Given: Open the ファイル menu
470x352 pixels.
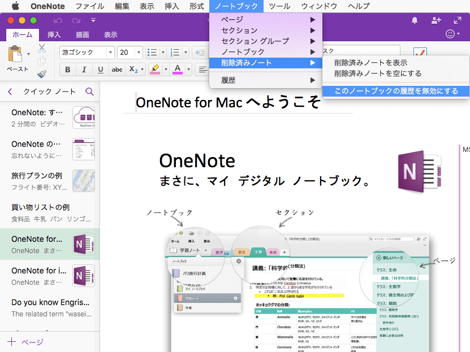Looking at the screenshot, I should pos(89,6).
